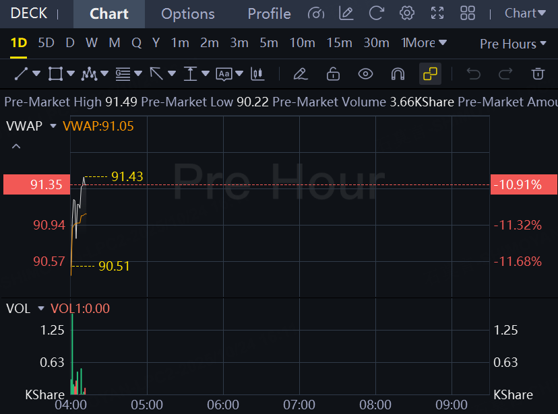Click the 90.51 low price marker
Screen dimensions: 558x414
click(x=114, y=266)
